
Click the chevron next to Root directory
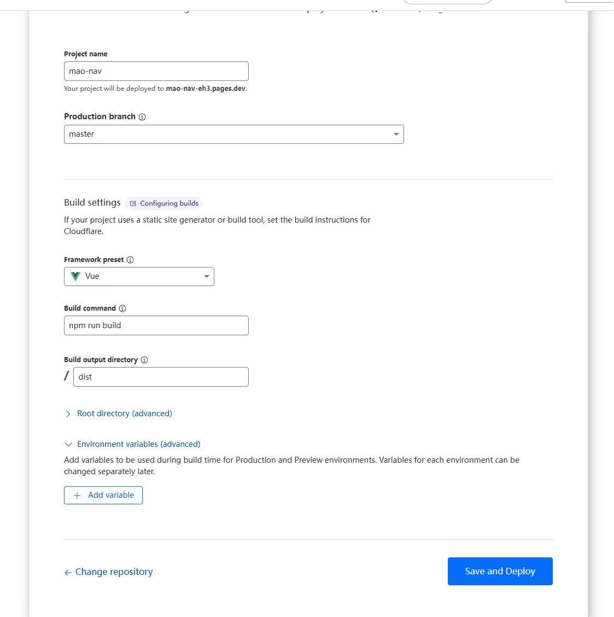click(x=68, y=414)
